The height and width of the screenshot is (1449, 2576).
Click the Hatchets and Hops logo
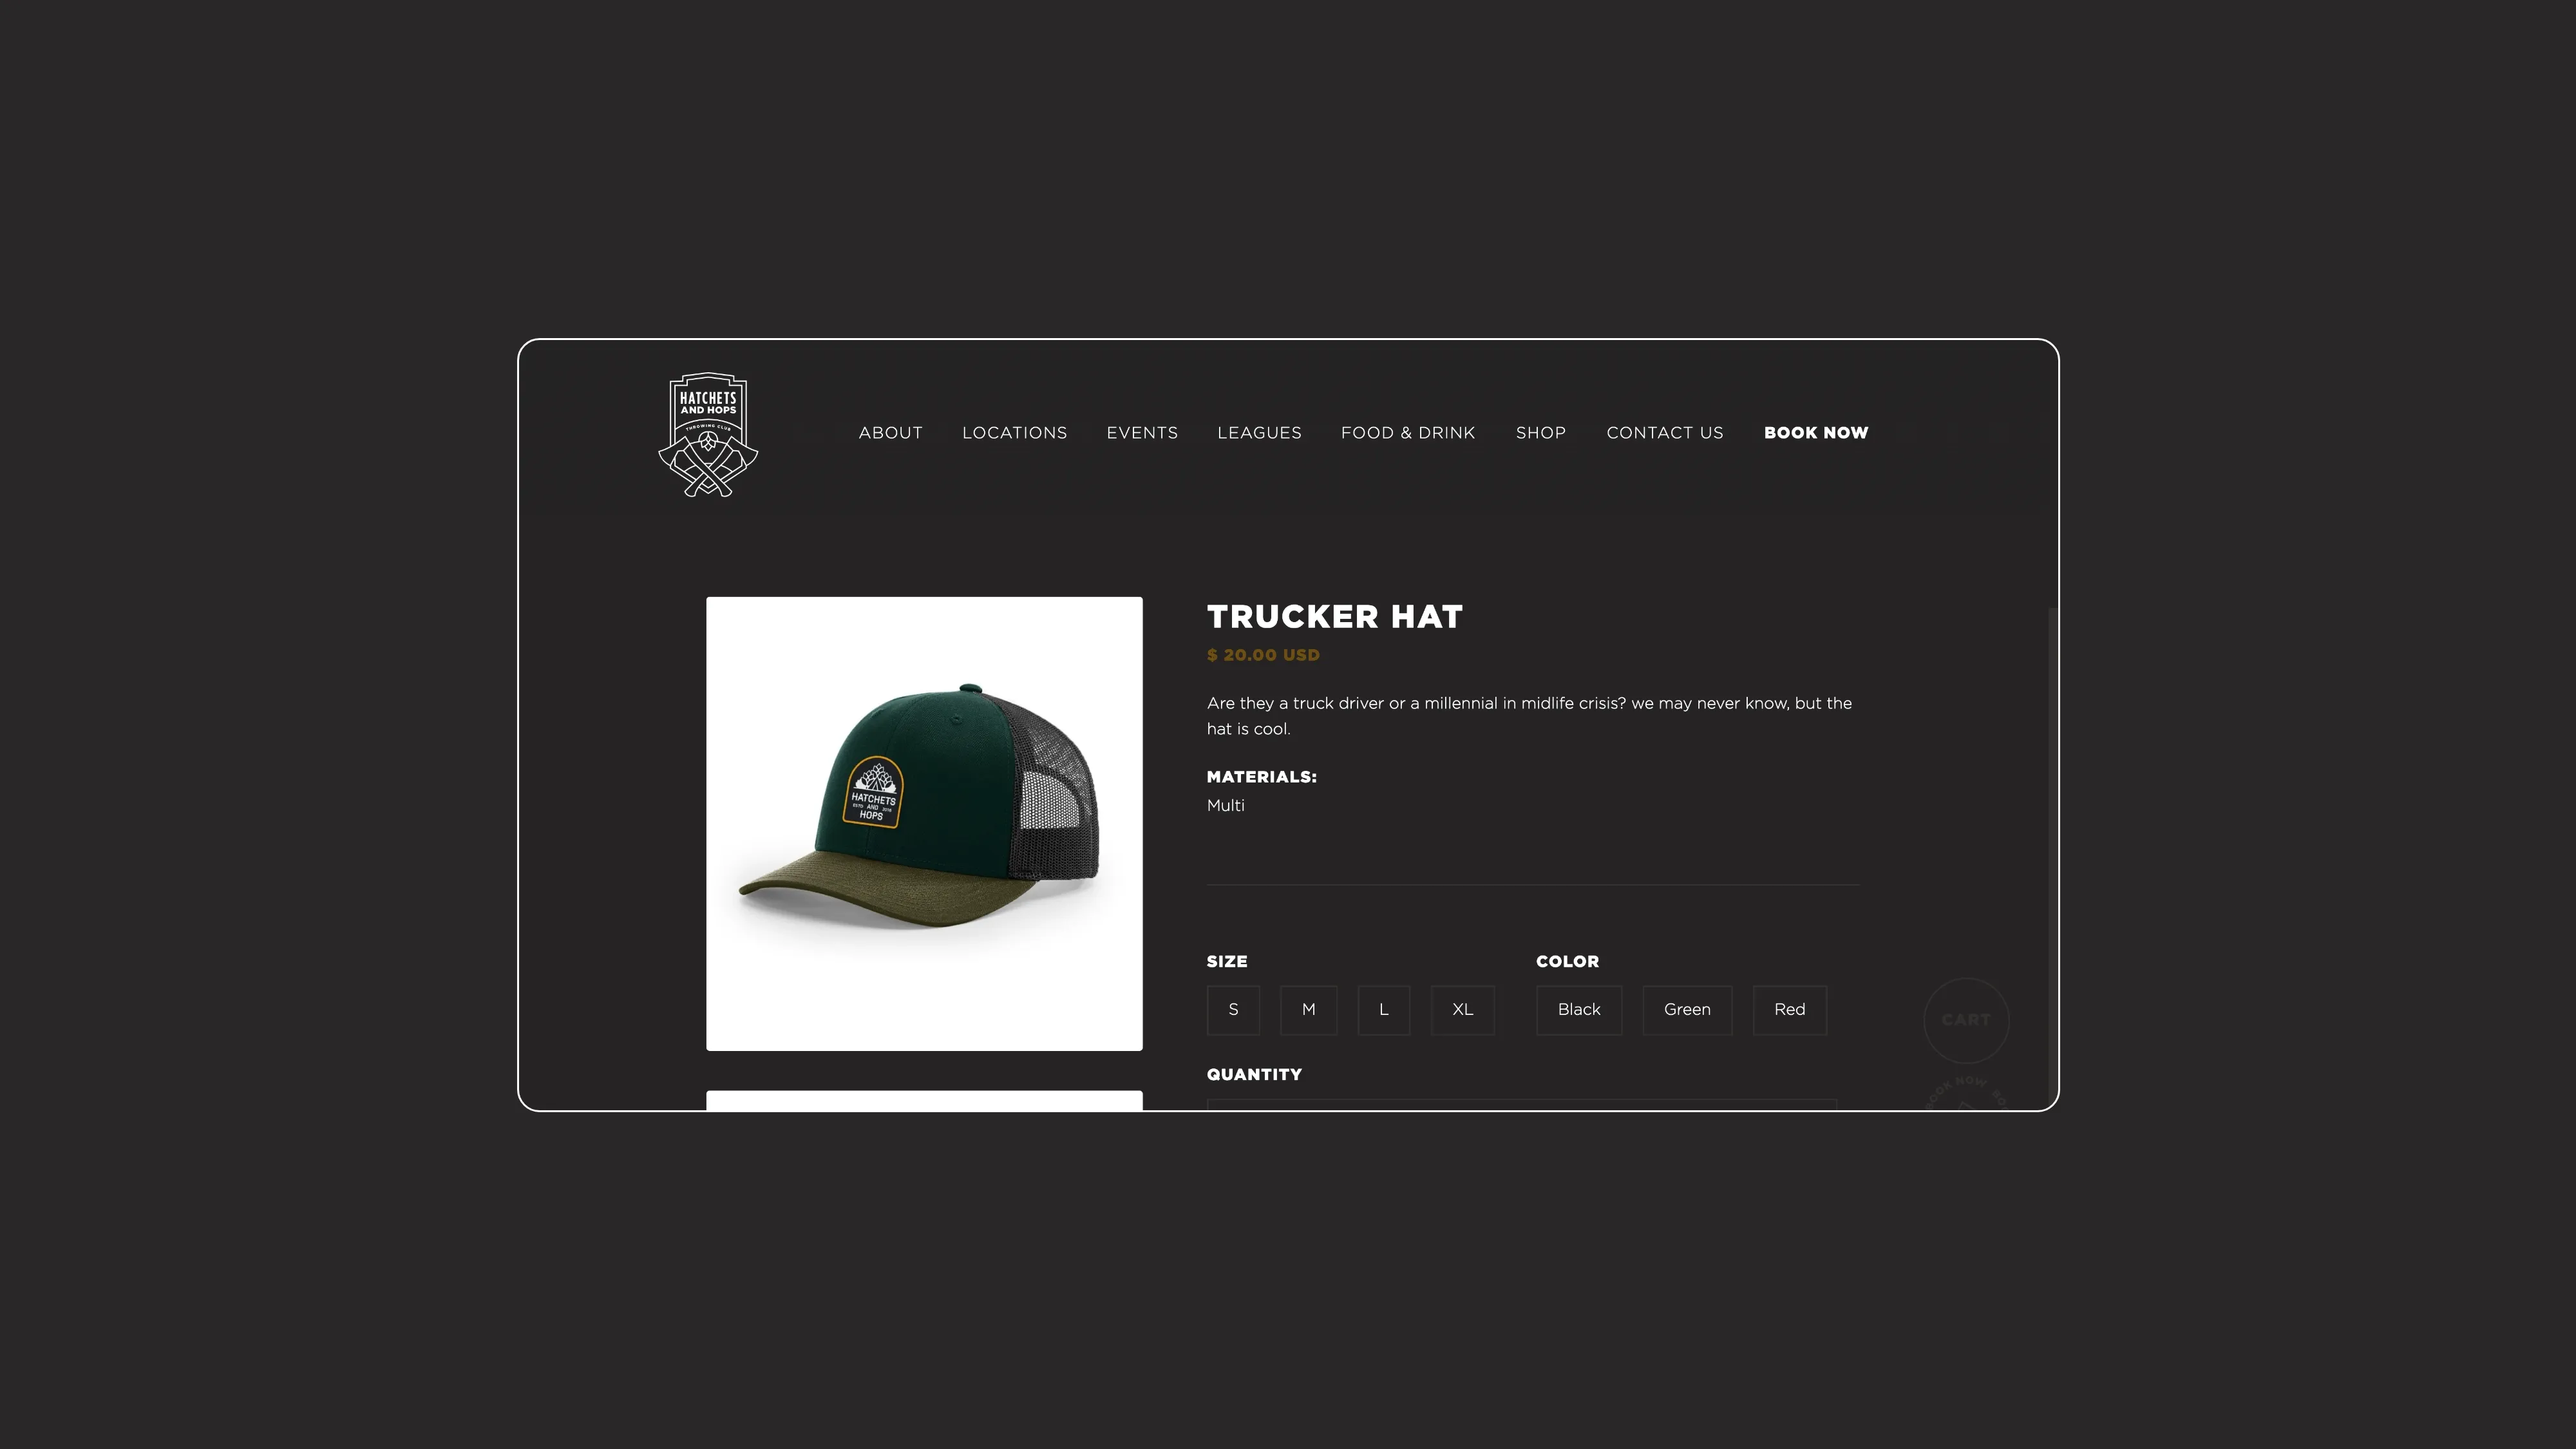[708, 435]
